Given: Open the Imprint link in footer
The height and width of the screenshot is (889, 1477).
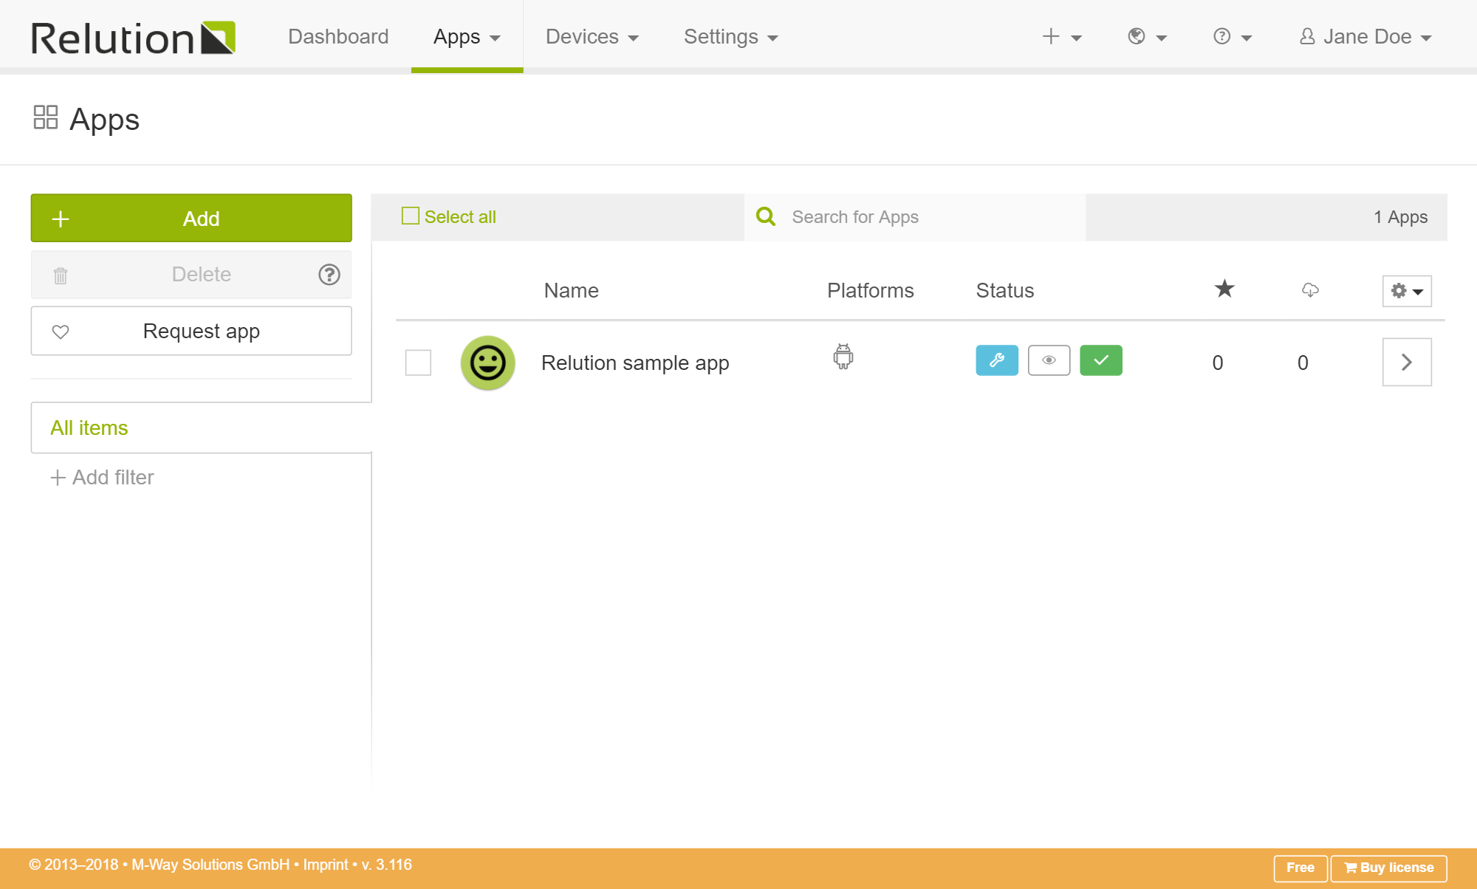Looking at the screenshot, I should click(326, 865).
